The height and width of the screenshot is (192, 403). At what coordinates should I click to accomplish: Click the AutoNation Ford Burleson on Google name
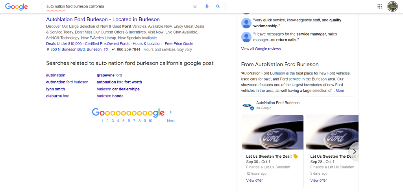point(278,103)
